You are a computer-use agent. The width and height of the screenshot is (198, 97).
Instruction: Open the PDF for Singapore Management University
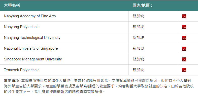point(184,59)
